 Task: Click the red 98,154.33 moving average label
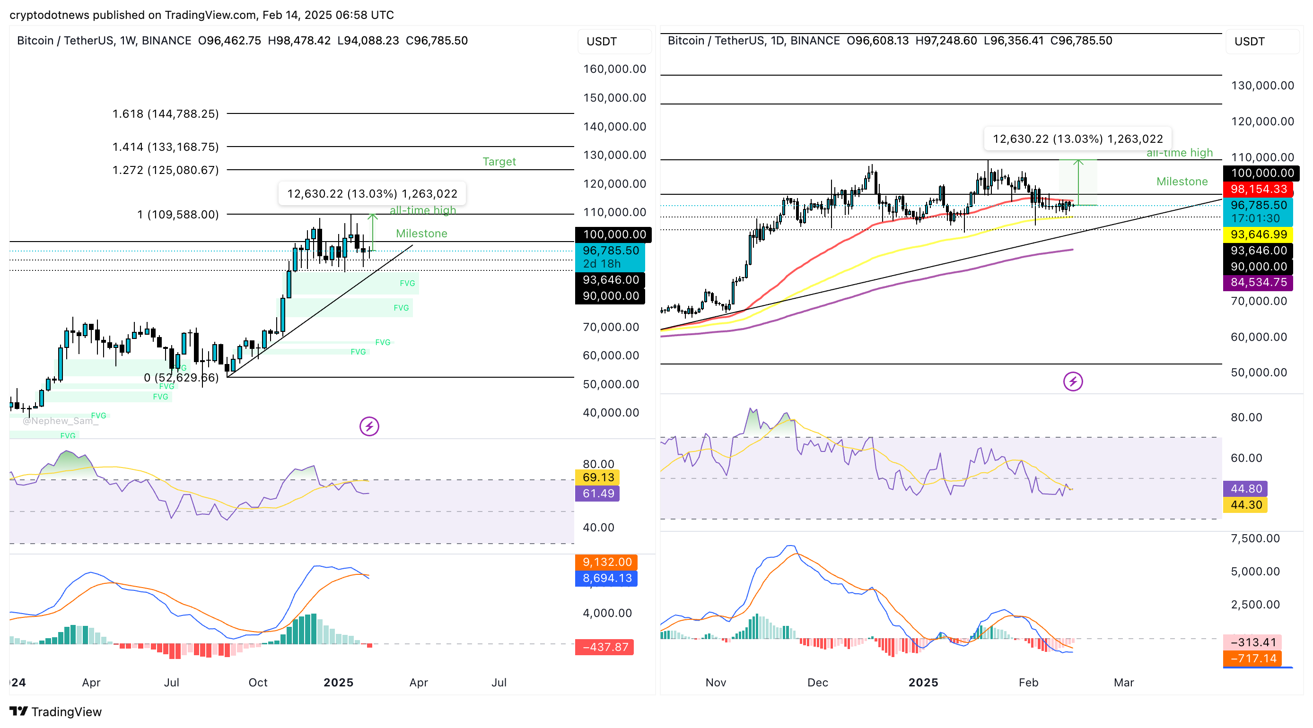click(1258, 189)
